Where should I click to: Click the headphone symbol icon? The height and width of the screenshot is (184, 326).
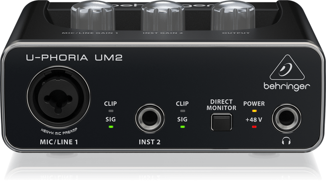click(286, 141)
